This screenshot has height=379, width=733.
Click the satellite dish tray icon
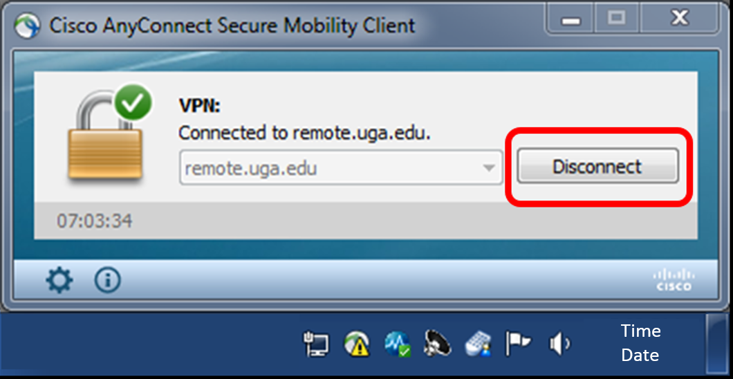tap(437, 345)
